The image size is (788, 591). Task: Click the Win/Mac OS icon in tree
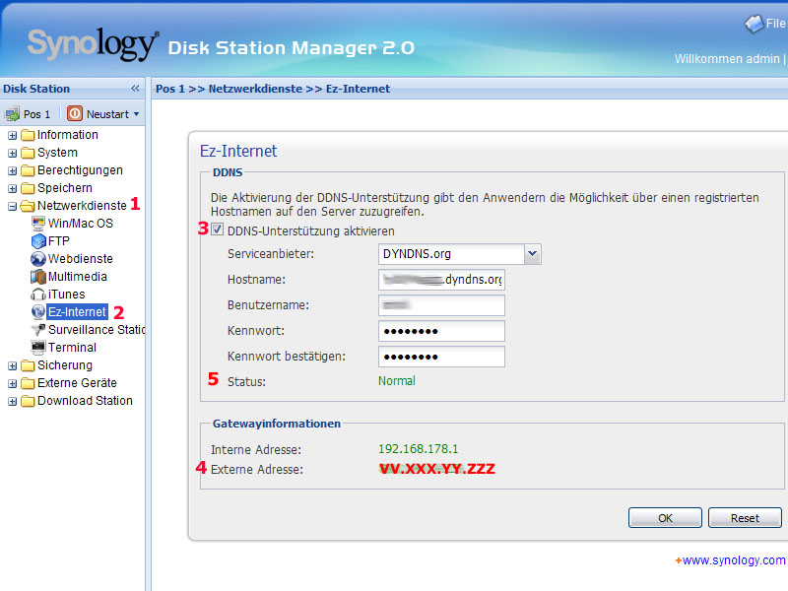pos(38,224)
